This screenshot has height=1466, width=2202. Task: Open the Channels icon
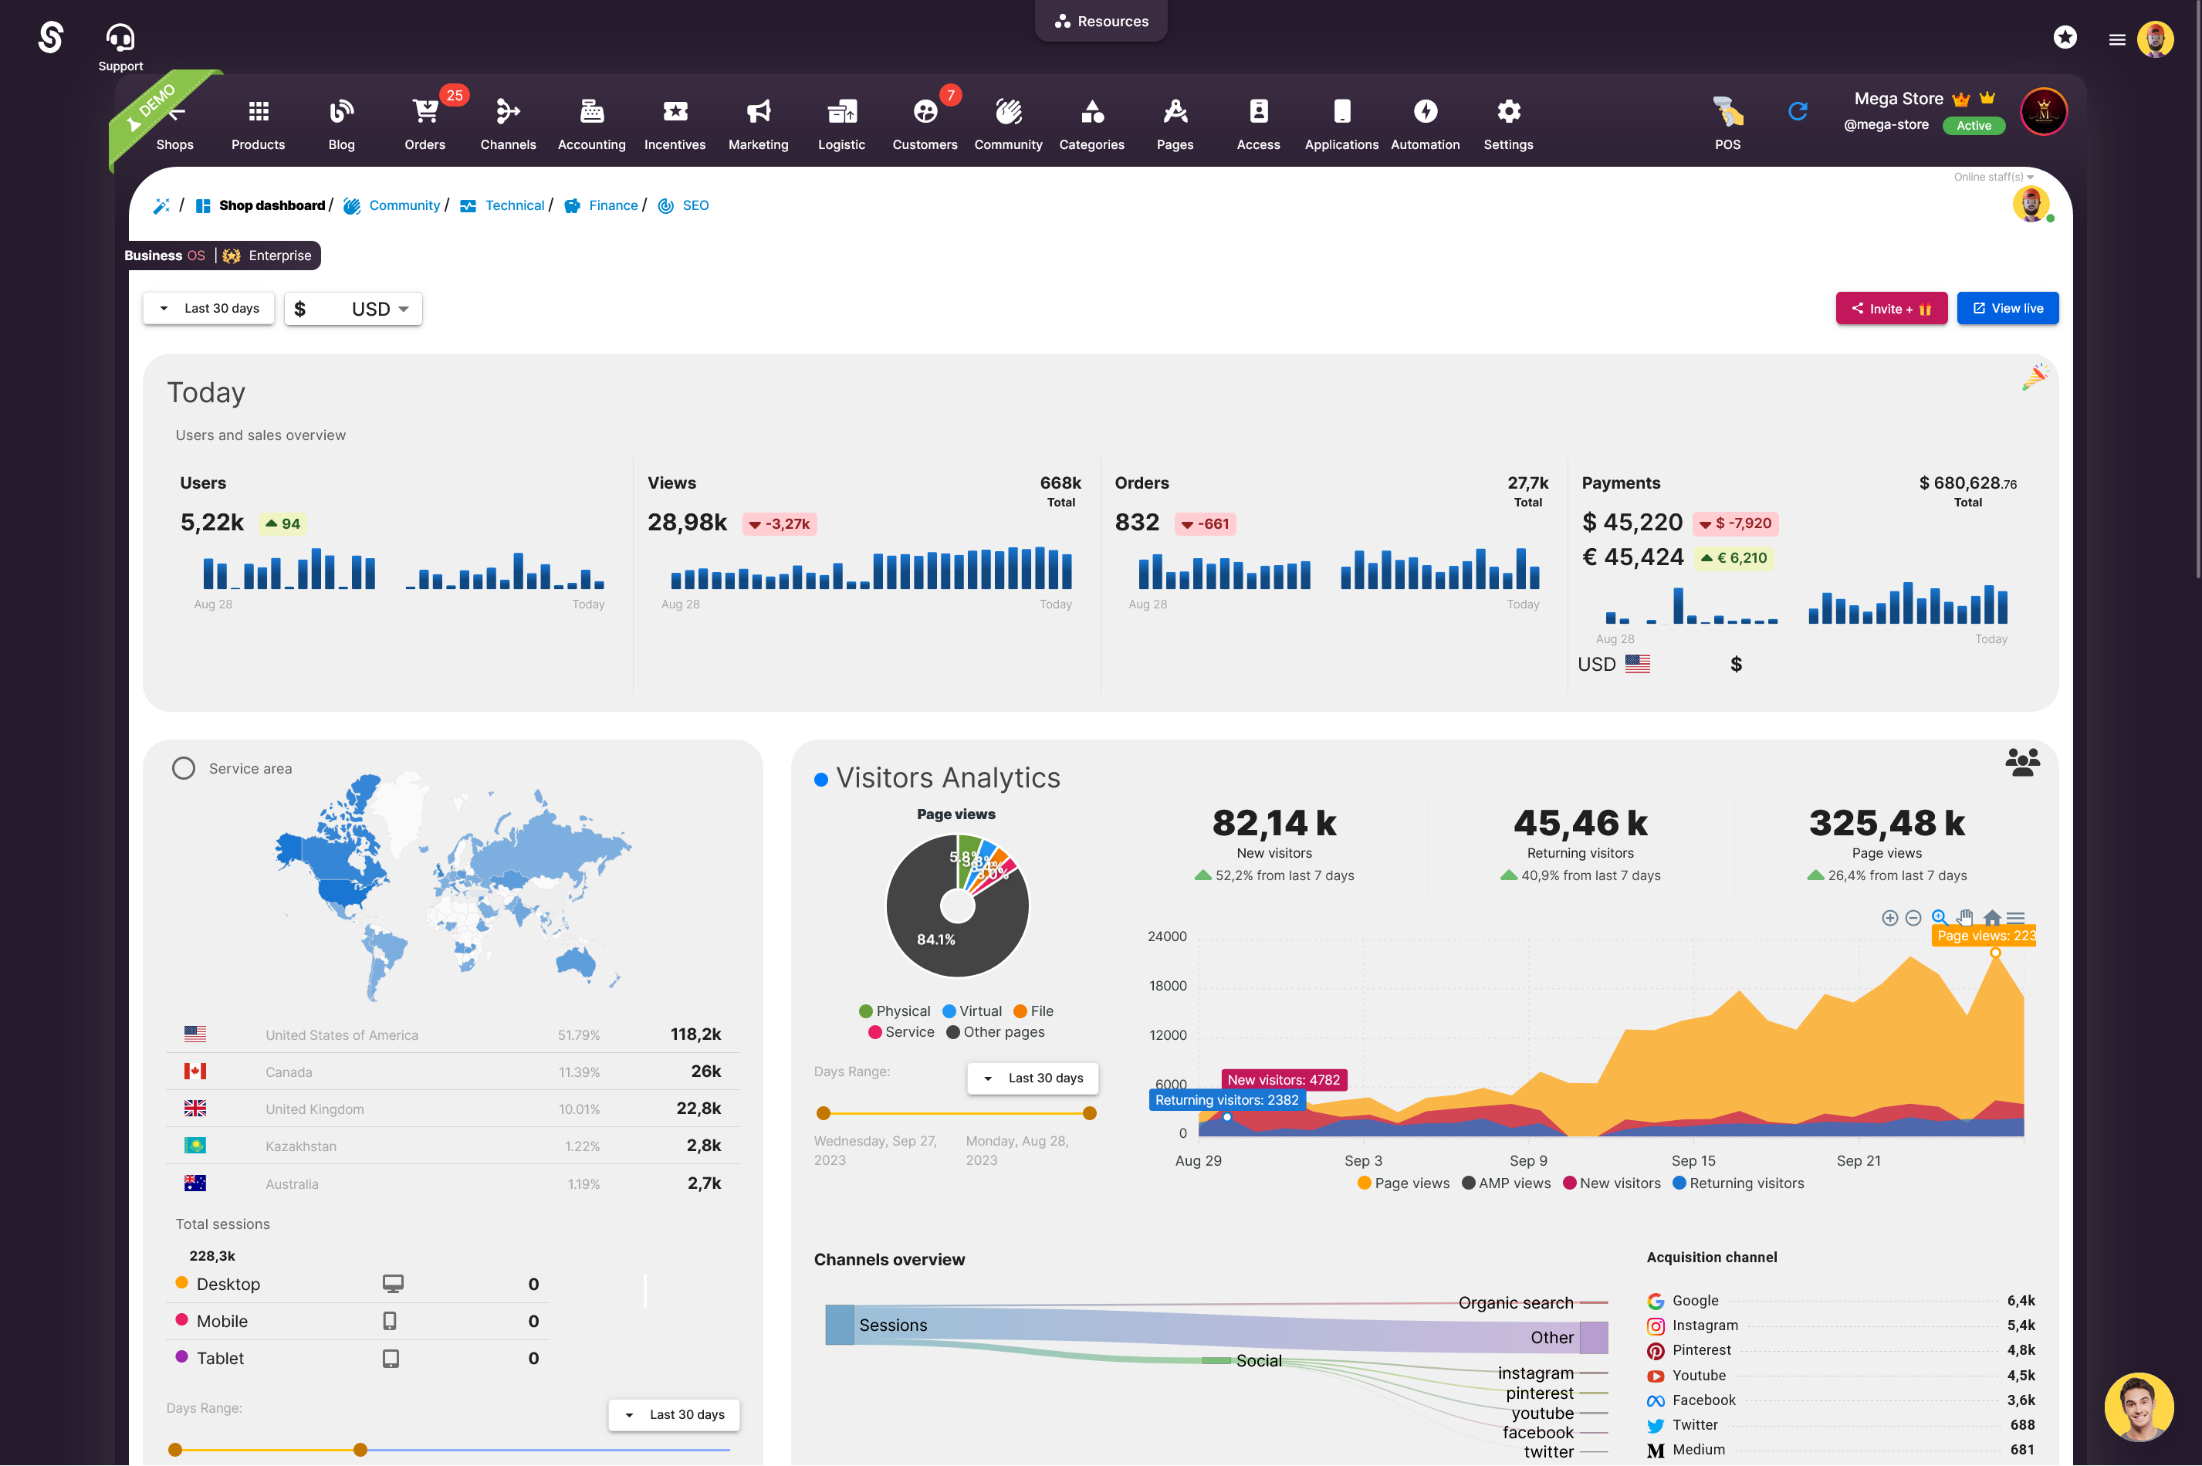[508, 111]
